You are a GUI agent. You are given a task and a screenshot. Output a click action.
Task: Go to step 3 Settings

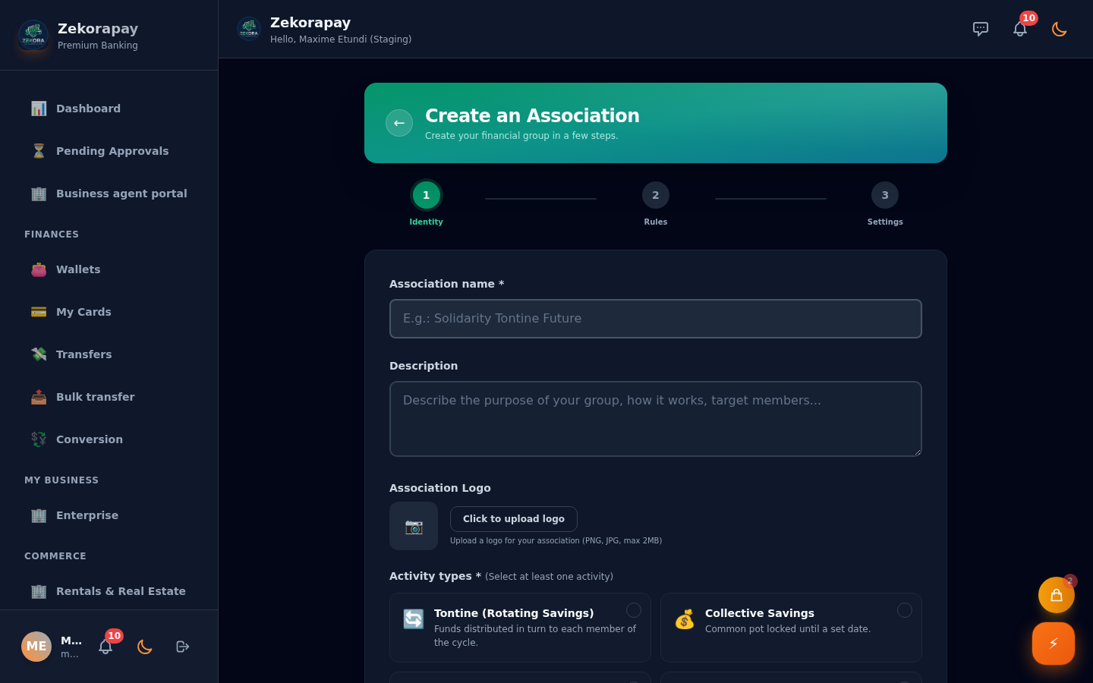click(885, 195)
